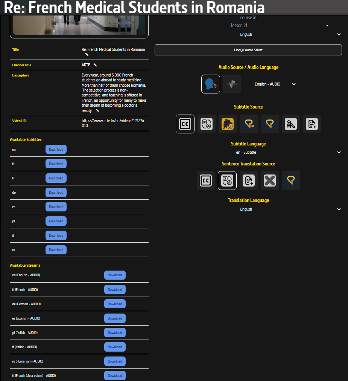Choose the waveform audio source icon
The image size is (348, 381).
tap(232, 84)
